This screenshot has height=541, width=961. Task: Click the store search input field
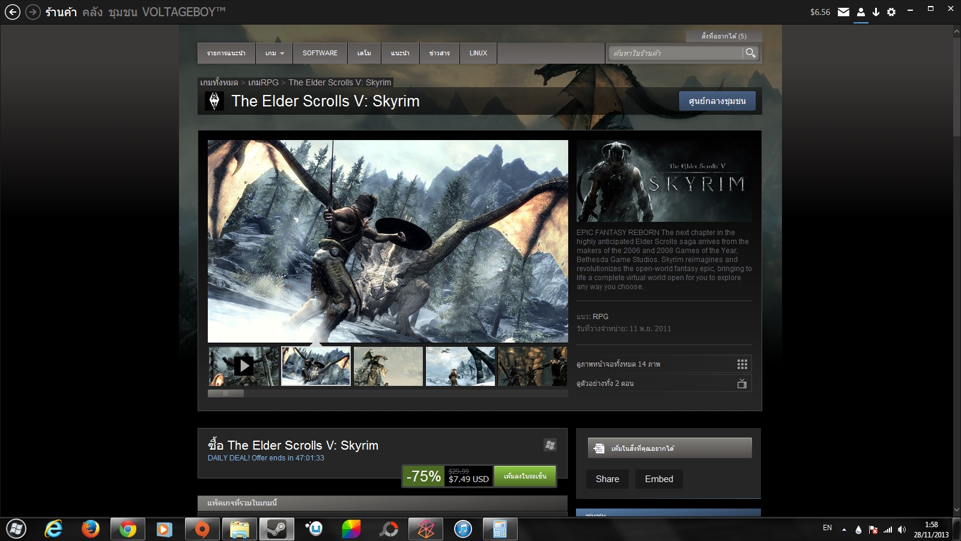click(676, 53)
